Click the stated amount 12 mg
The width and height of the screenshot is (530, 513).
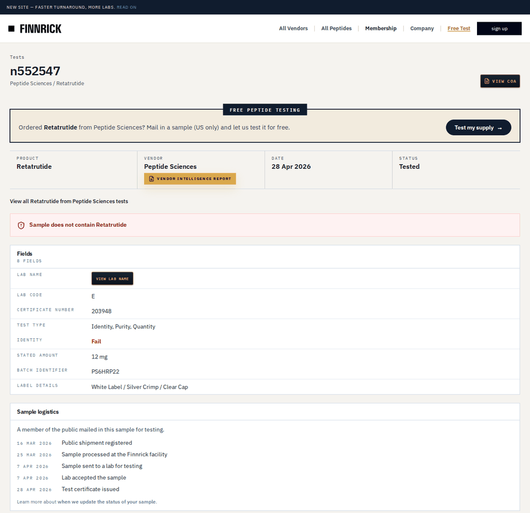100,357
